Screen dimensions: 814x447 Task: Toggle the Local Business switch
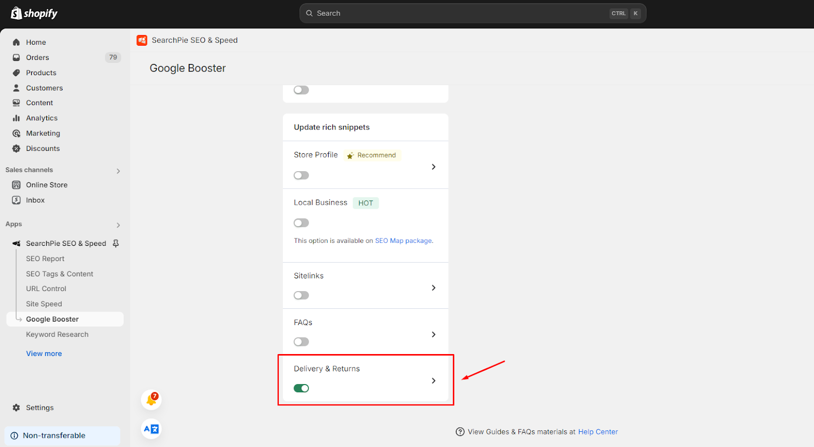[301, 223]
